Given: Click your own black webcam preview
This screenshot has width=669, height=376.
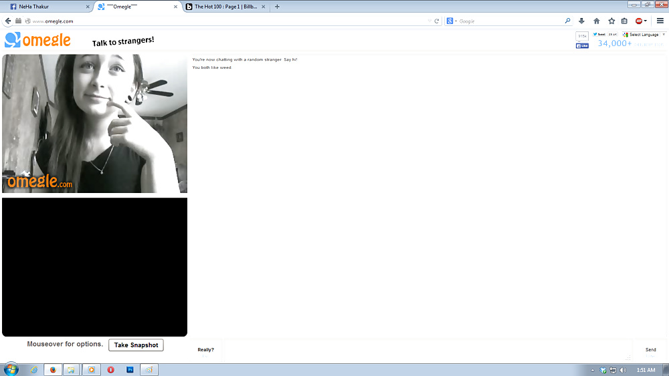Looking at the screenshot, I should (95, 267).
